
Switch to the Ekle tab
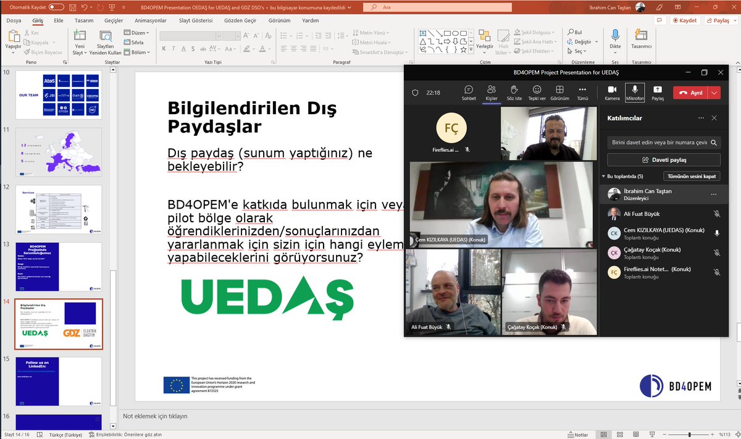click(x=59, y=20)
